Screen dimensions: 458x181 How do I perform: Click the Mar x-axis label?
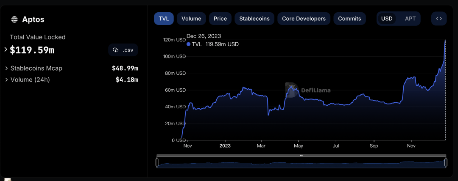[261, 145]
